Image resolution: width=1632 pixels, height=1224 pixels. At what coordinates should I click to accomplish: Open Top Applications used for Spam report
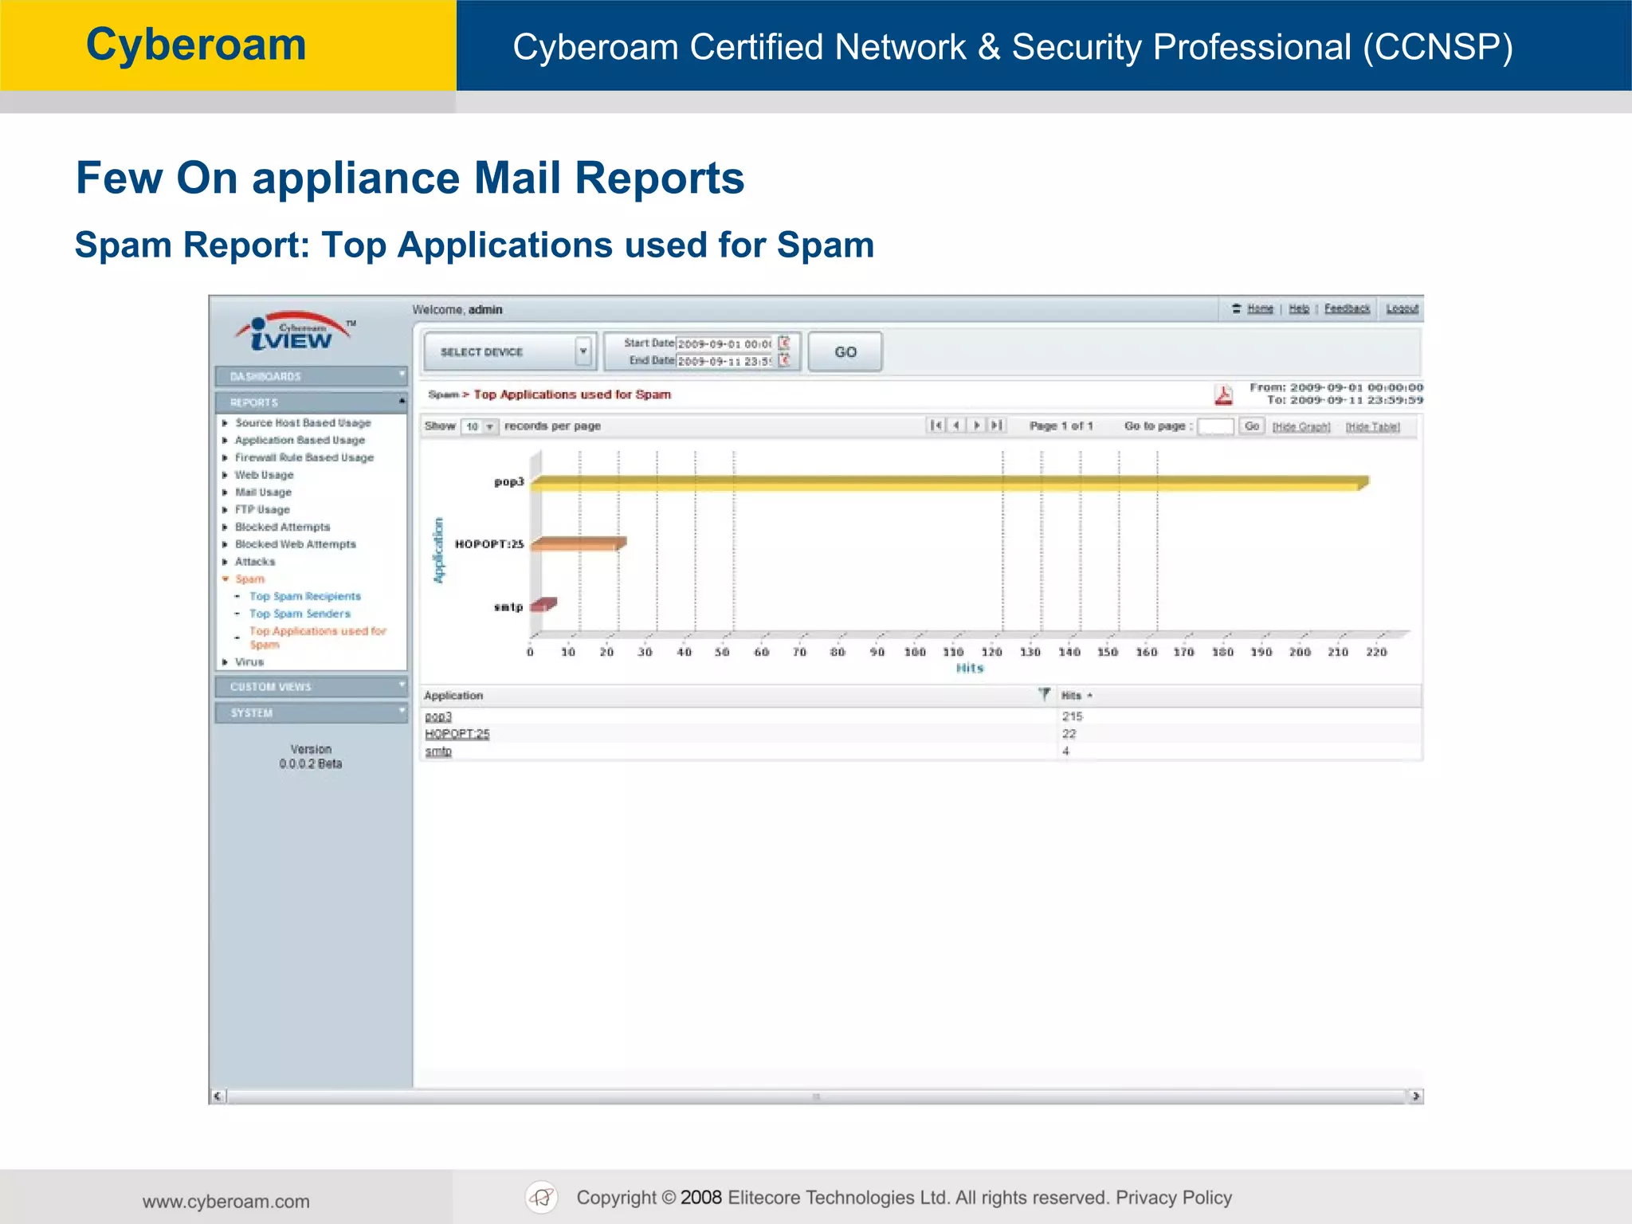[318, 637]
